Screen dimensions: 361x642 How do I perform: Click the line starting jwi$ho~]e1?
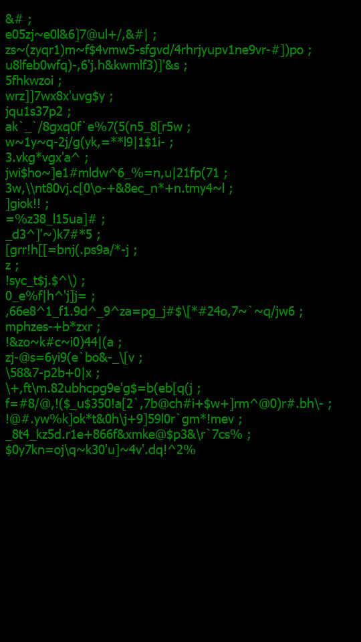click(116, 173)
